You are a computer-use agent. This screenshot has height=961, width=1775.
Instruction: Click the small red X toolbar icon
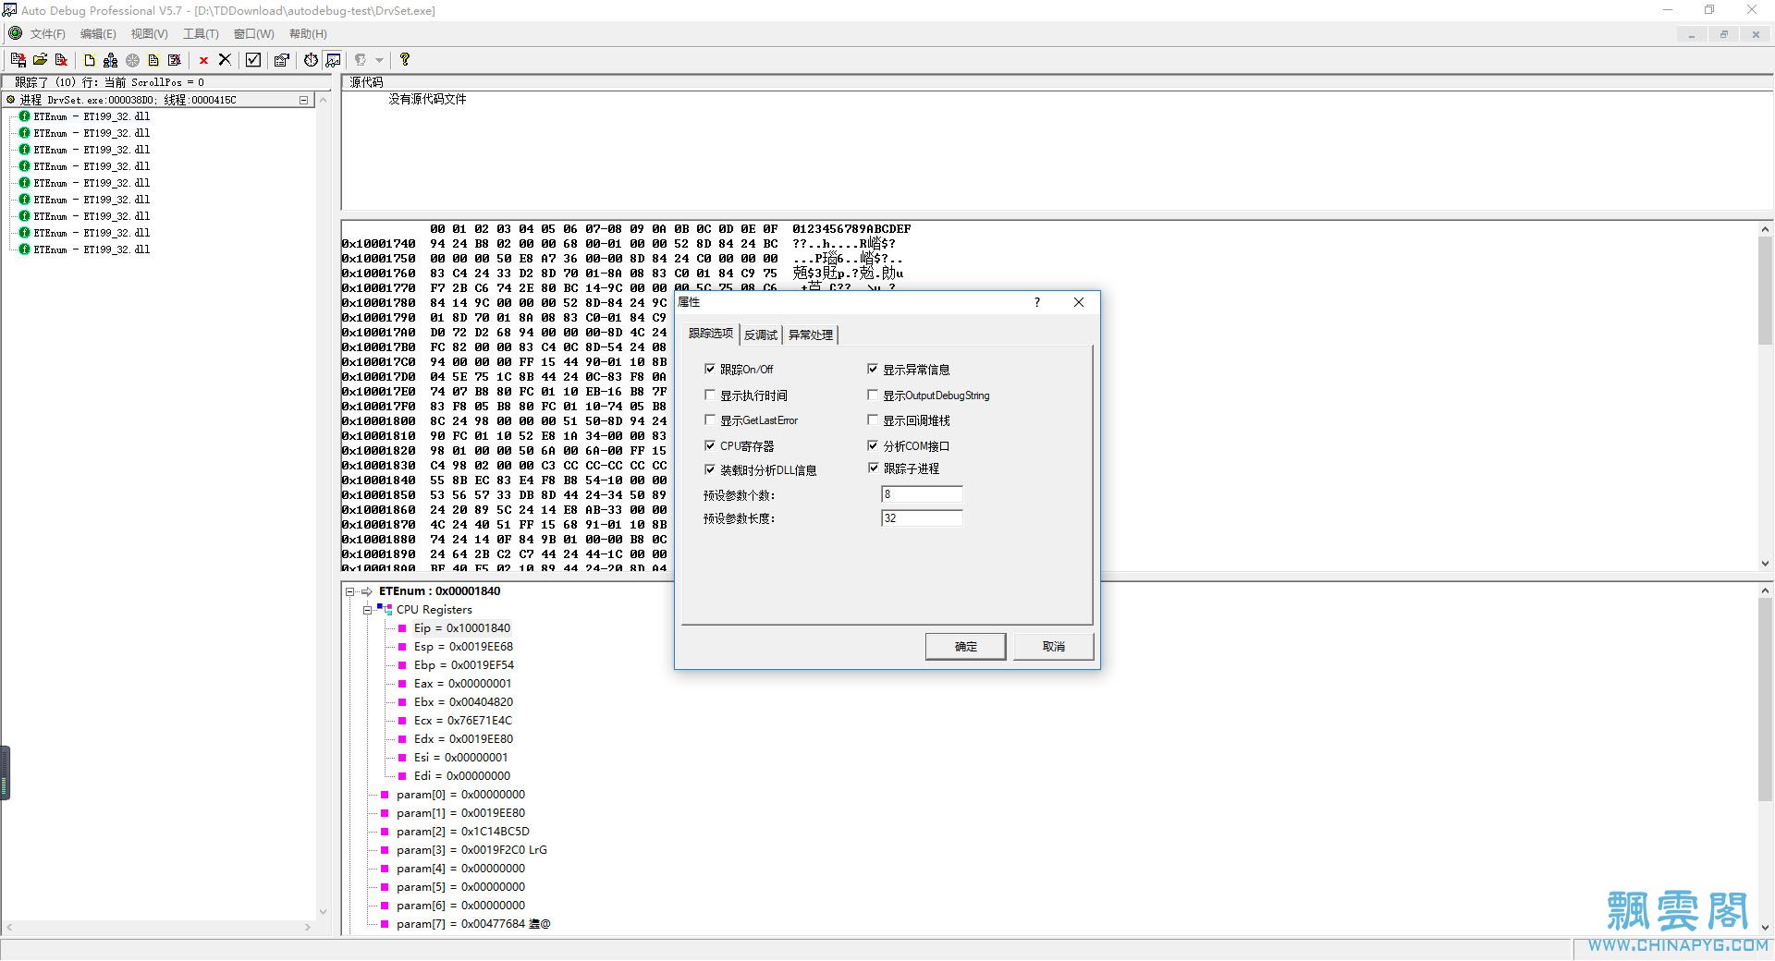click(x=203, y=61)
